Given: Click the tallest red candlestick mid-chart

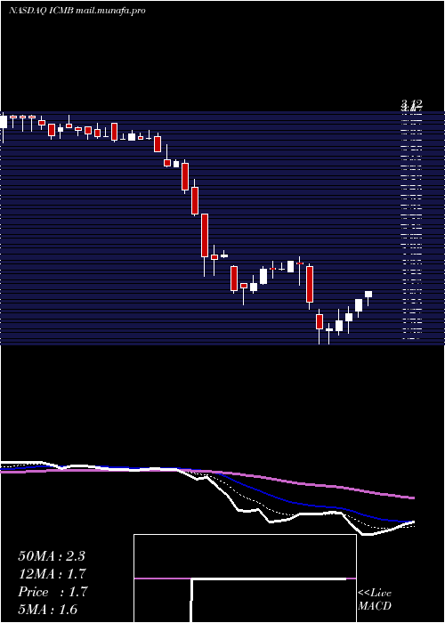Looking at the screenshot, I should click(x=204, y=235).
